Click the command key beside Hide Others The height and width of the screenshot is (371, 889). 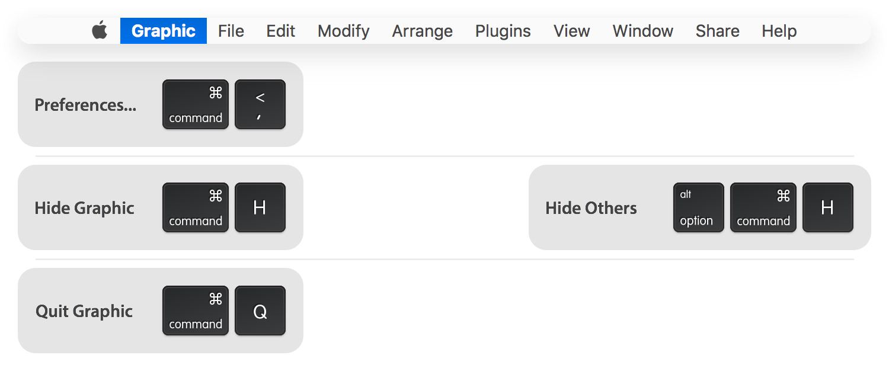tap(763, 207)
